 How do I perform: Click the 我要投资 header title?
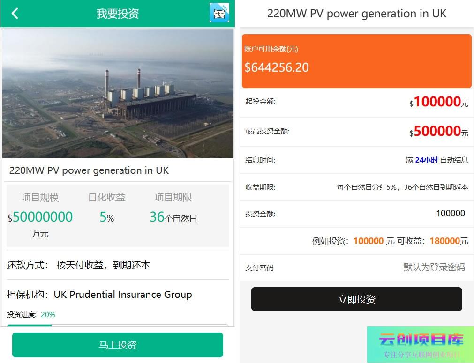[x=118, y=14]
